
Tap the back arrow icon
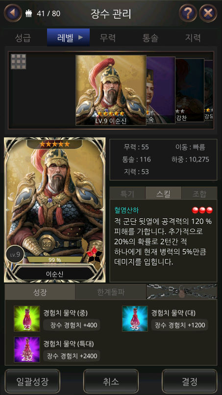coord(13,13)
